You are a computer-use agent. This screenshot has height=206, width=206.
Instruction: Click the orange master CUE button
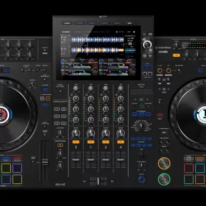pyautogui.click(x=176, y=55)
